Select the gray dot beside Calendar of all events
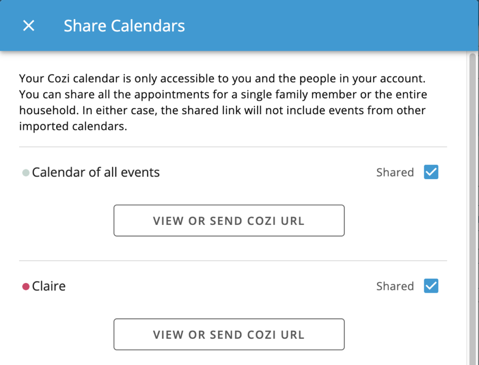479x365 pixels. 25,172
